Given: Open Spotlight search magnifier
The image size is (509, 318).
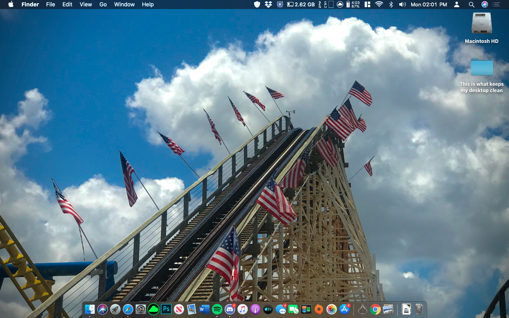Looking at the screenshot, I should pos(471,4).
